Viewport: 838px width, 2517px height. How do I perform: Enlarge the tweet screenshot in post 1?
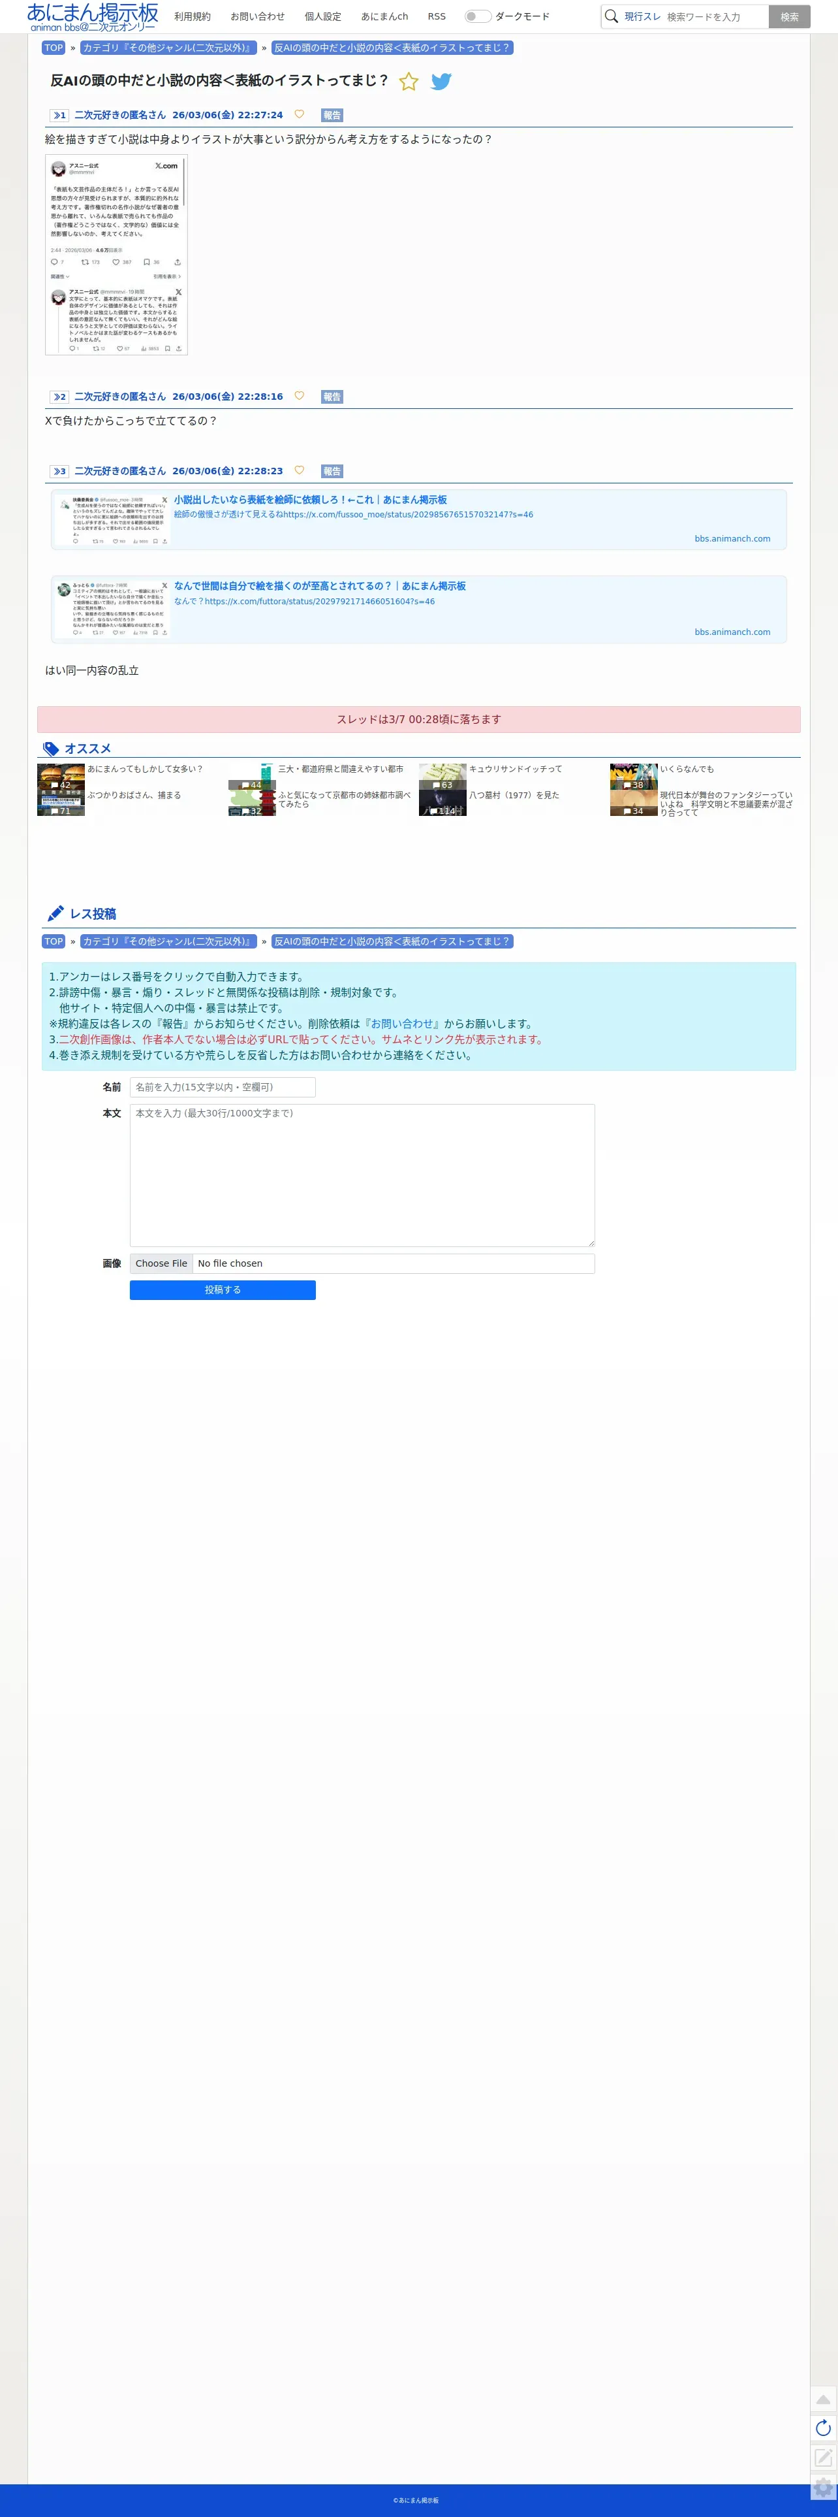[x=116, y=255]
